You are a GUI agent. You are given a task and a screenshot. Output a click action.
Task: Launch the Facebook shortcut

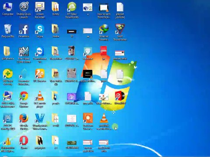24,31
